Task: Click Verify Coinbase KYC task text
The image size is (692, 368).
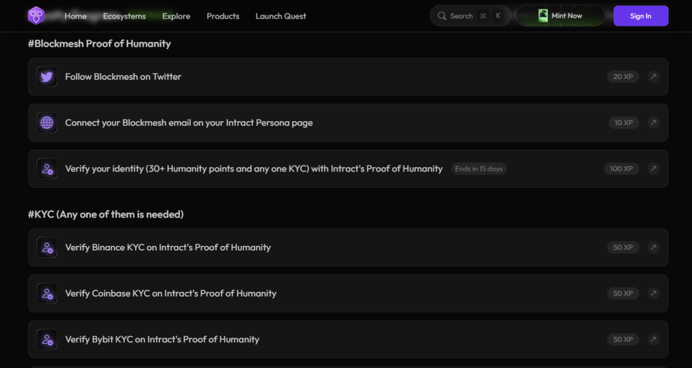Action: (171, 294)
